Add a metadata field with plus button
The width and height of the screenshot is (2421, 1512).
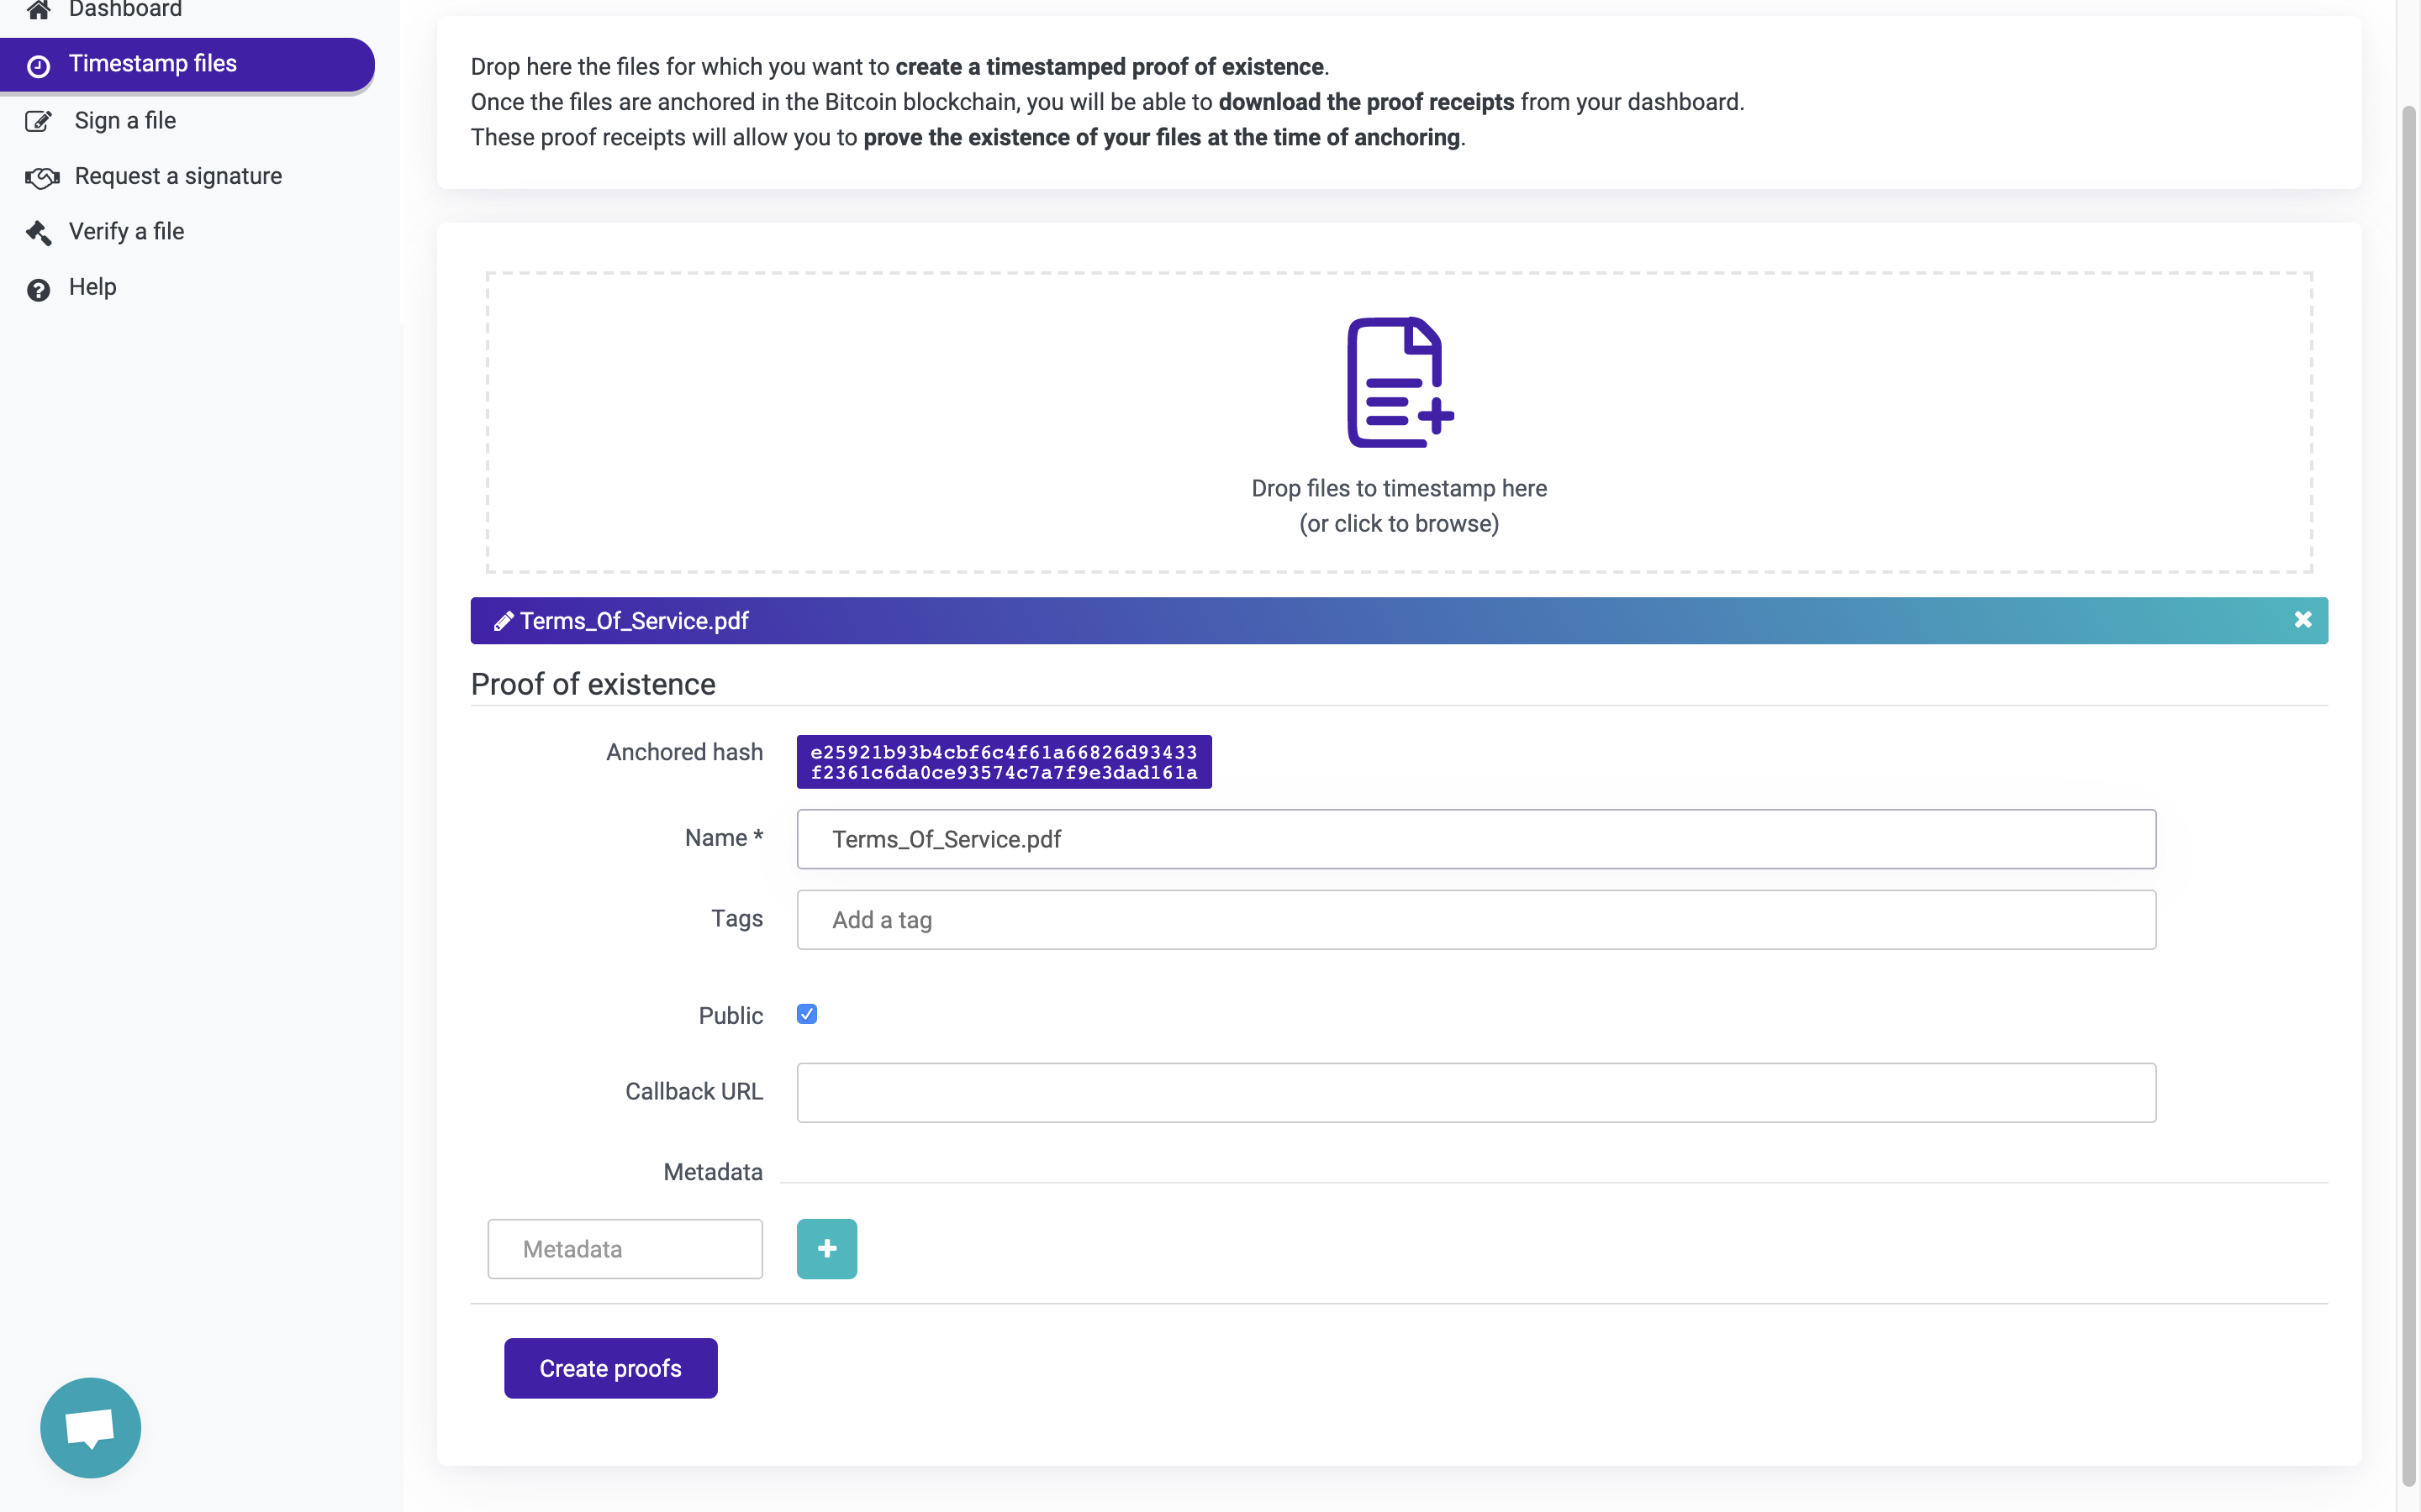(x=826, y=1248)
